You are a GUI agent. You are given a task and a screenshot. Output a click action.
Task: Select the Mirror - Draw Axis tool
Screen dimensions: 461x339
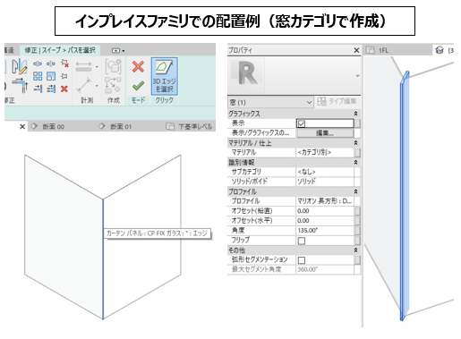[x=20, y=66]
